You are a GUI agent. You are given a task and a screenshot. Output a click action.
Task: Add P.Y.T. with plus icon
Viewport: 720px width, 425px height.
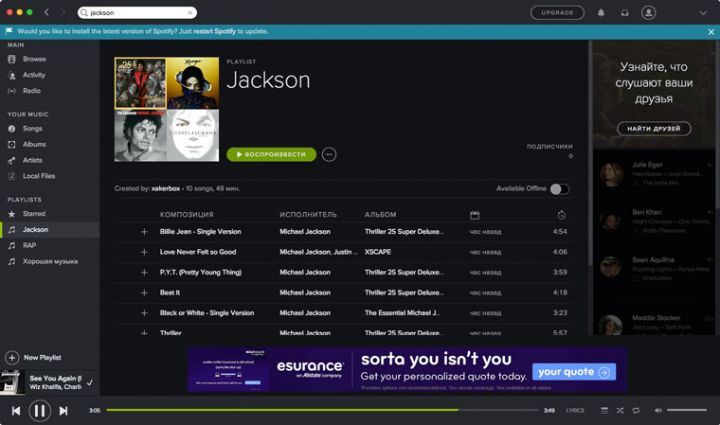[x=144, y=273]
